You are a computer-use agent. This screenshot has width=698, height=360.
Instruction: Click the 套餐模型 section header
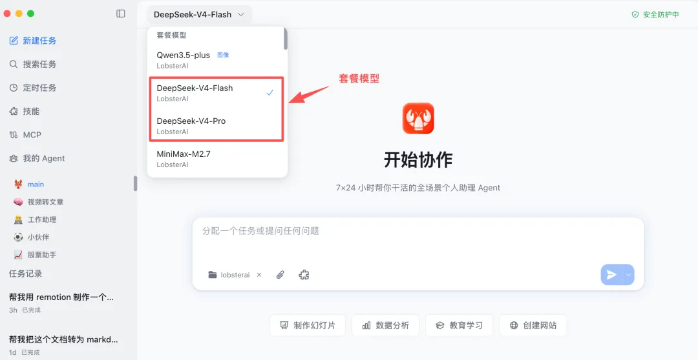pos(171,35)
